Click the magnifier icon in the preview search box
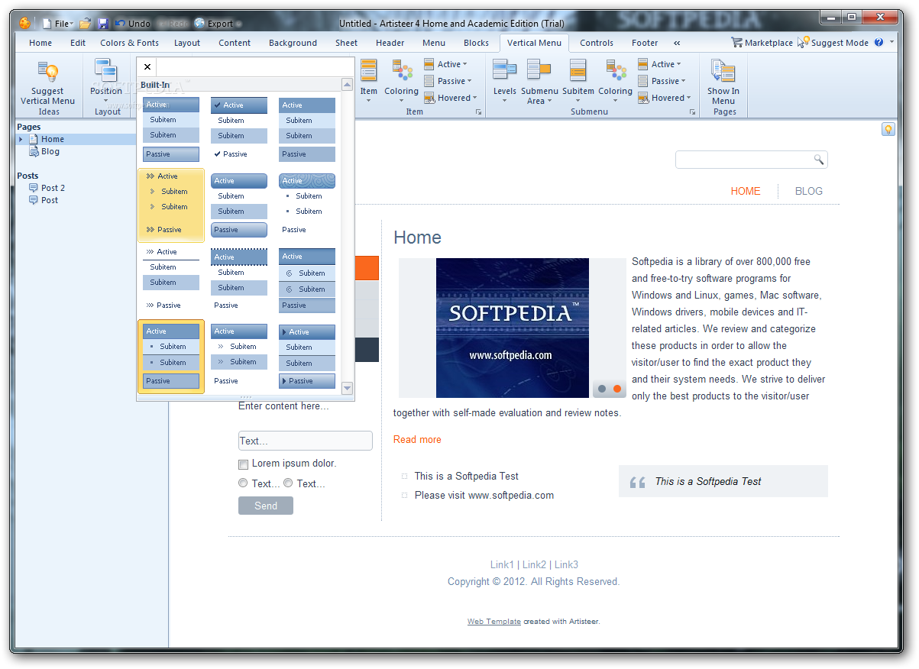The width and height of the screenshot is (919, 669). 818,160
